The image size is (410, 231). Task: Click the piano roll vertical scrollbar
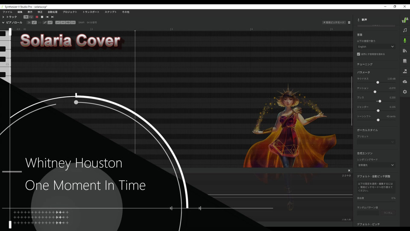tap(351, 101)
